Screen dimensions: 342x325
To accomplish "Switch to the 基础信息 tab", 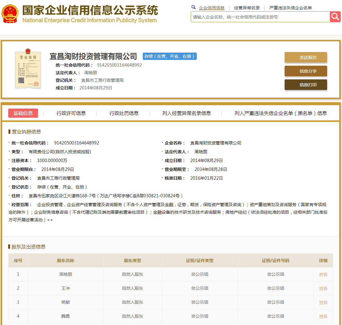I will pyautogui.click(x=23, y=113).
